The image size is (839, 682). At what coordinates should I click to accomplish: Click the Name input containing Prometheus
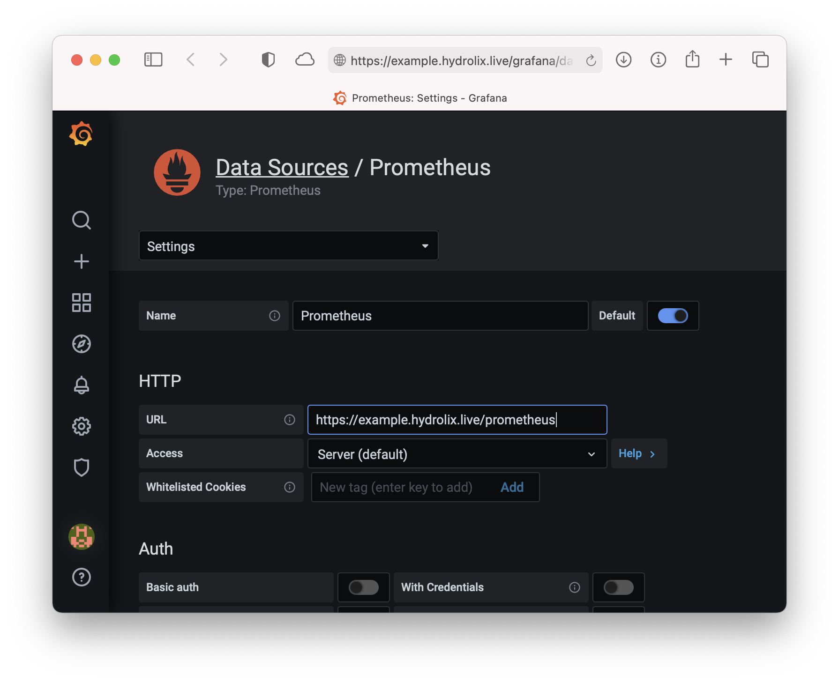point(441,316)
